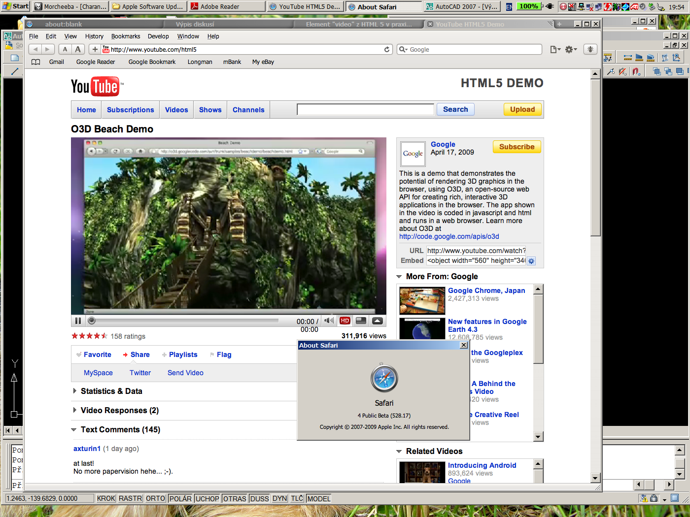Click the video seek bar handle
Image resolution: width=690 pixels, height=517 pixels.
coord(92,321)
